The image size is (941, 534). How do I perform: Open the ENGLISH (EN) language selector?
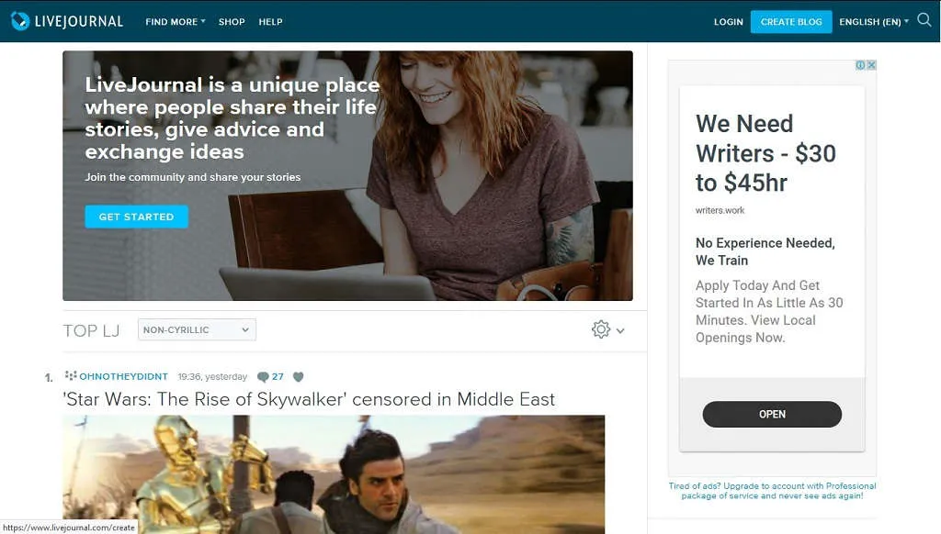[874, 22]
